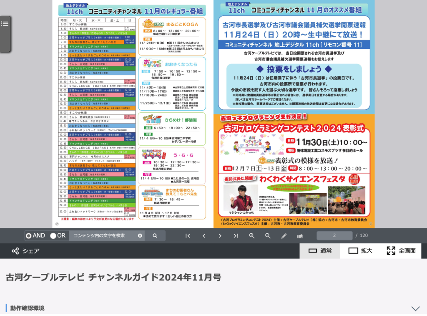Open the シェア share menu
This screenshot has width=427, height=316.
(25, 251)
